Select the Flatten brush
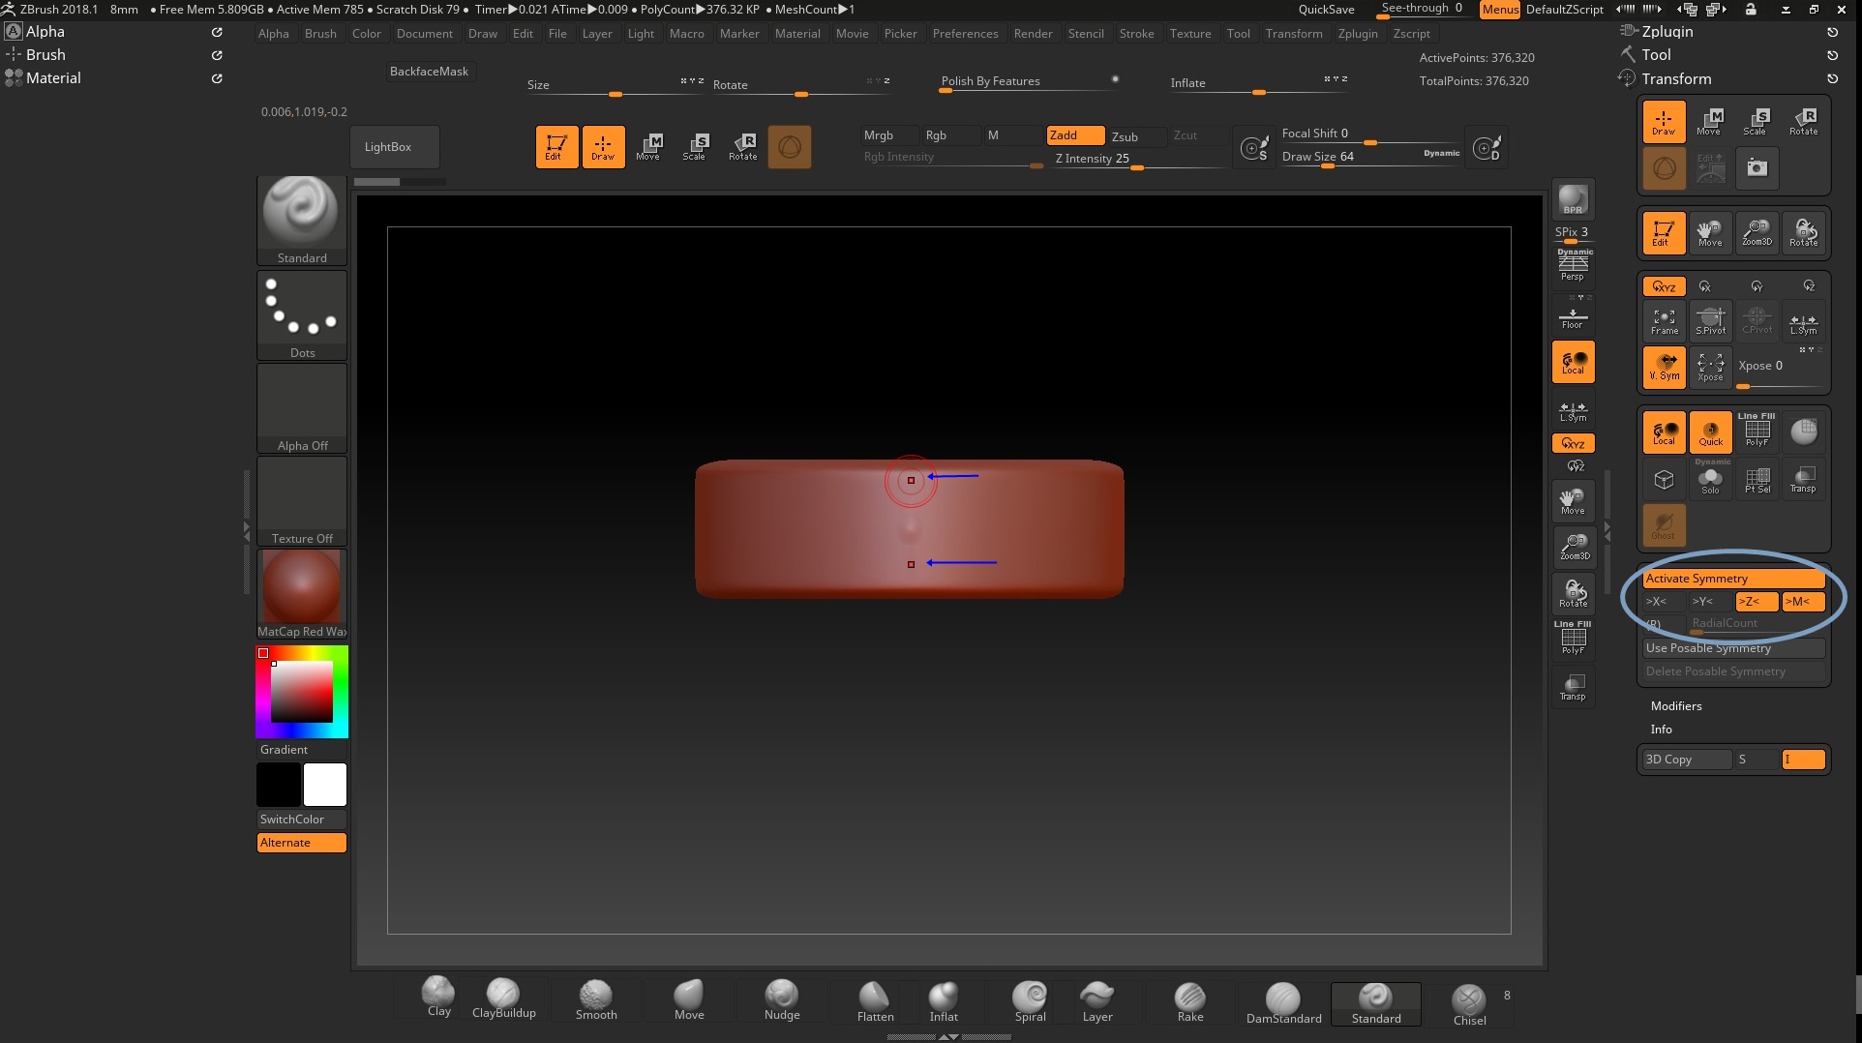Viewport: 1862px width, 1043px height. pyautogui.click(x=875, y=1000)
